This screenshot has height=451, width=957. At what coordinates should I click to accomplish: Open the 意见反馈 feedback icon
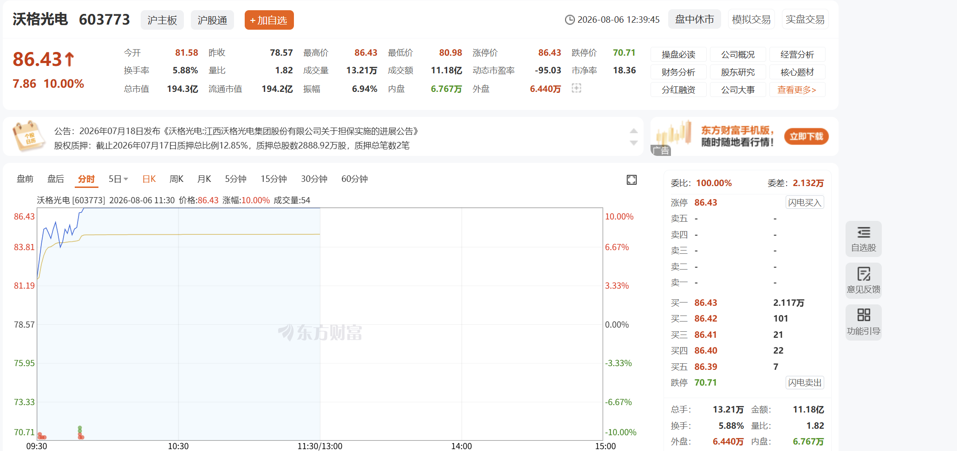click(x=863, y=281)
